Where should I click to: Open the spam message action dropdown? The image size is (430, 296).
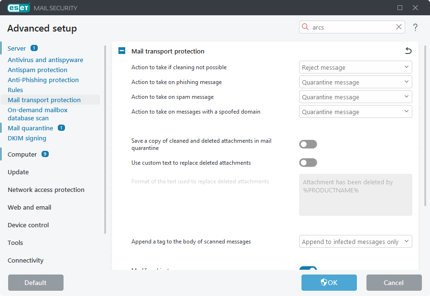click(x=355, y=96)
